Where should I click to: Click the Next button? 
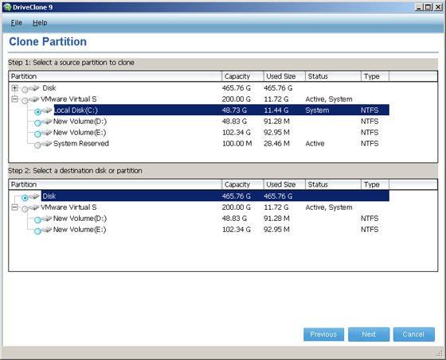tap(369, 335)
